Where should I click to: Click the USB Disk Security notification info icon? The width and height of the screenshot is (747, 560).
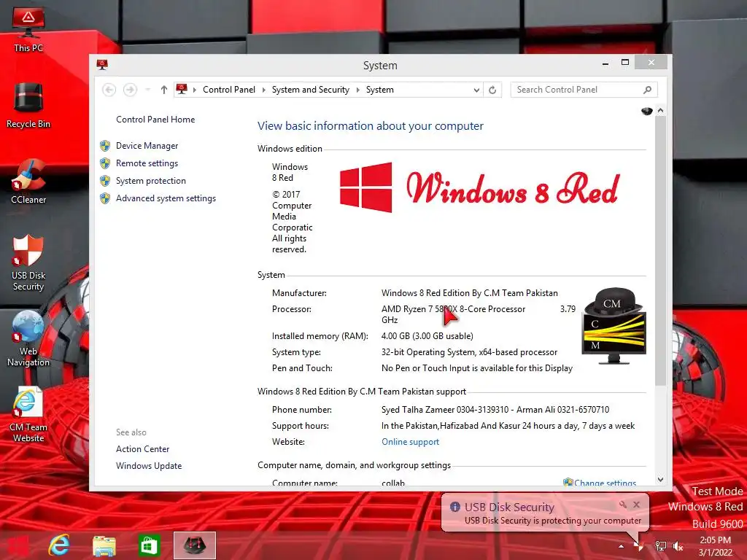click(x=454, y=507)
